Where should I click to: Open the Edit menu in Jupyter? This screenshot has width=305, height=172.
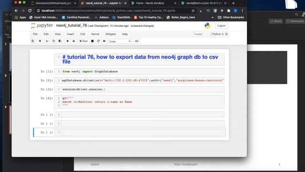46,34
